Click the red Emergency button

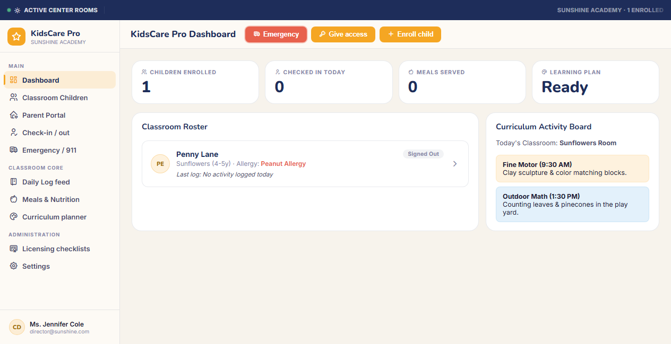click(x=276, y=34)
